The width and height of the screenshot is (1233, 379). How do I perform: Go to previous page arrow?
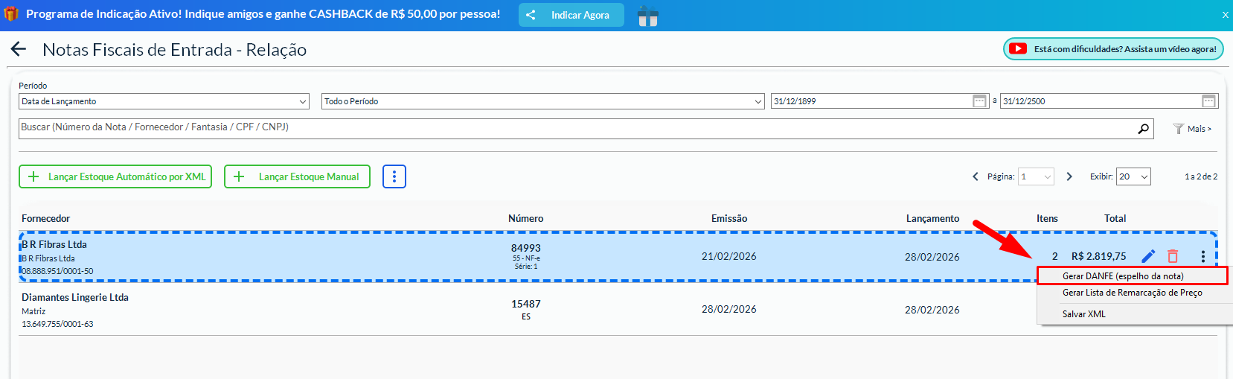point(976,176)
